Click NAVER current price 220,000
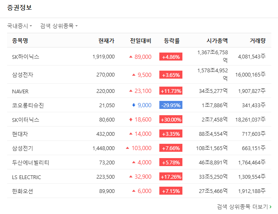 [106, 91]
